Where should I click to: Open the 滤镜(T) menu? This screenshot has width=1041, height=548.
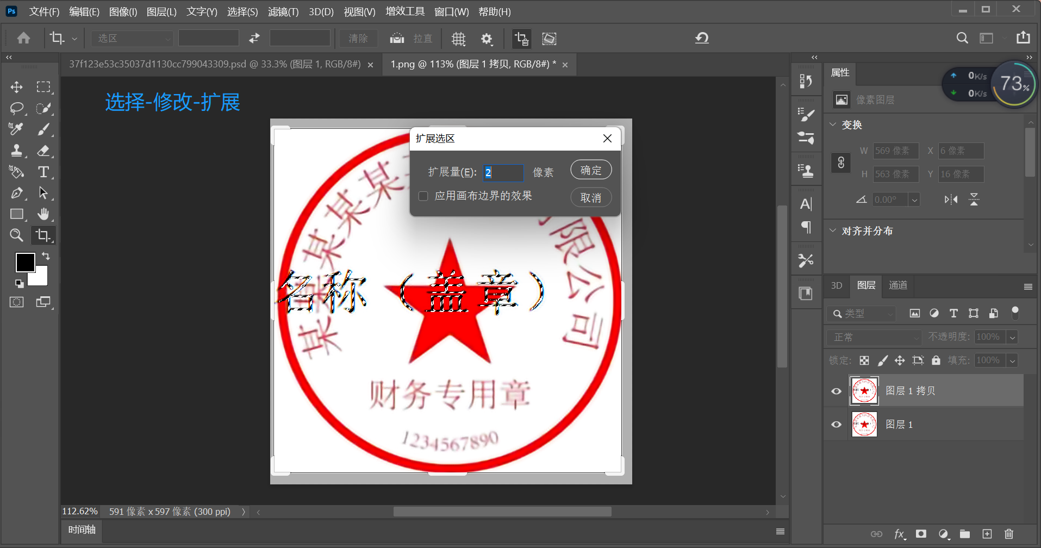[x=283, y=11]
